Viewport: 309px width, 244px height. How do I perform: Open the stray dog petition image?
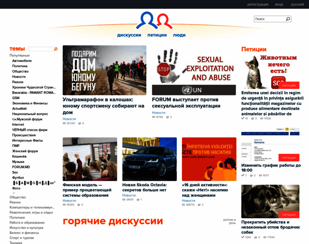[270, 201]
